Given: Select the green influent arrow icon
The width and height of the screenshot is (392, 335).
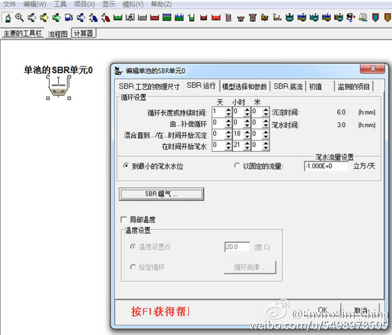Looking at the screenshot, I should (56, 17).
